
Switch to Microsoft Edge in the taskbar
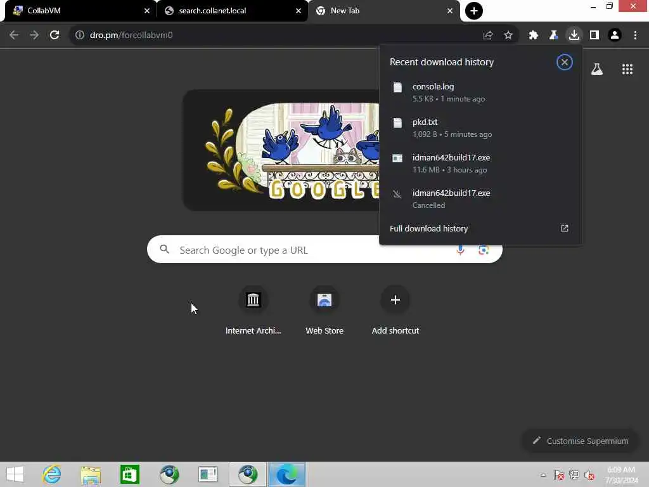click(x=286, y=474)
